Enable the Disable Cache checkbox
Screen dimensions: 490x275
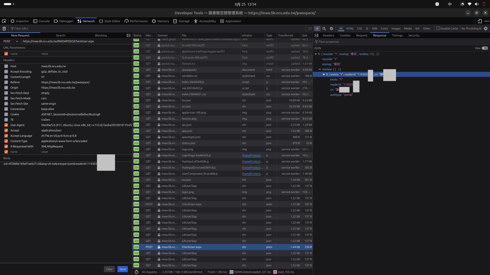(438, 29)
